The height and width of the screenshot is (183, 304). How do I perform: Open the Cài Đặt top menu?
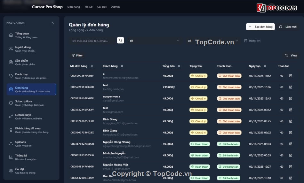click(x=102, y=7)
